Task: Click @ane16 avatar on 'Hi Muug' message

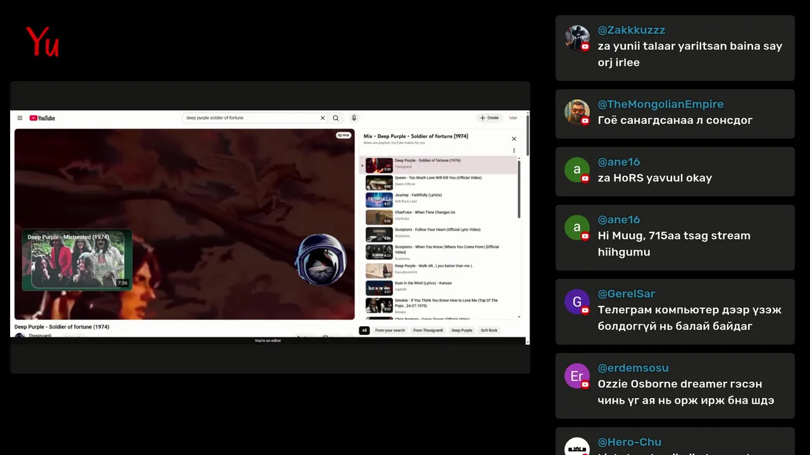Action: click(x=577, y=227)
